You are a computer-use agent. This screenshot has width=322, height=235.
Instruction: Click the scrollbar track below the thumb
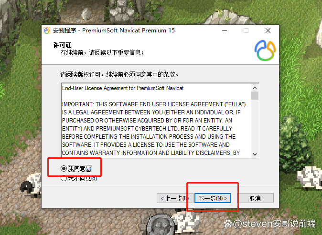click(255, 125)
